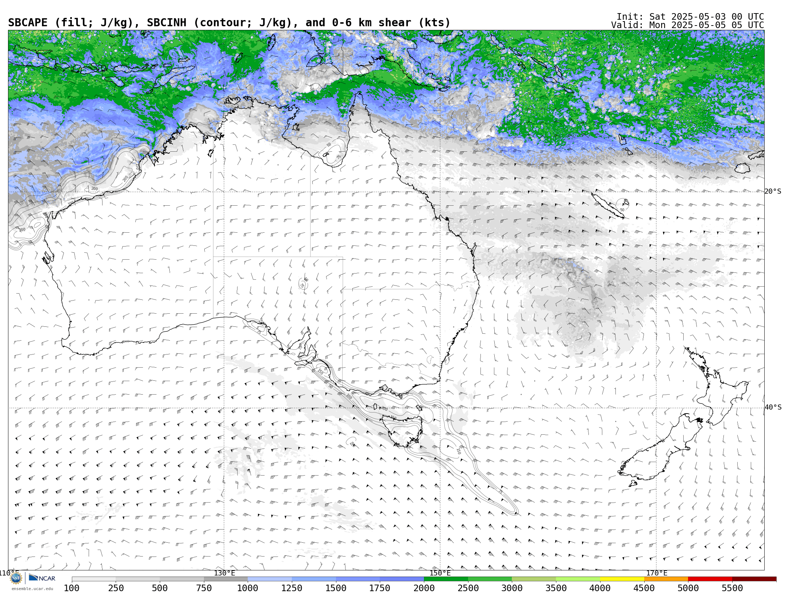
Task: Click the Init: Sat 2025-05-03 00 UTC text
Action: point(690,17)
